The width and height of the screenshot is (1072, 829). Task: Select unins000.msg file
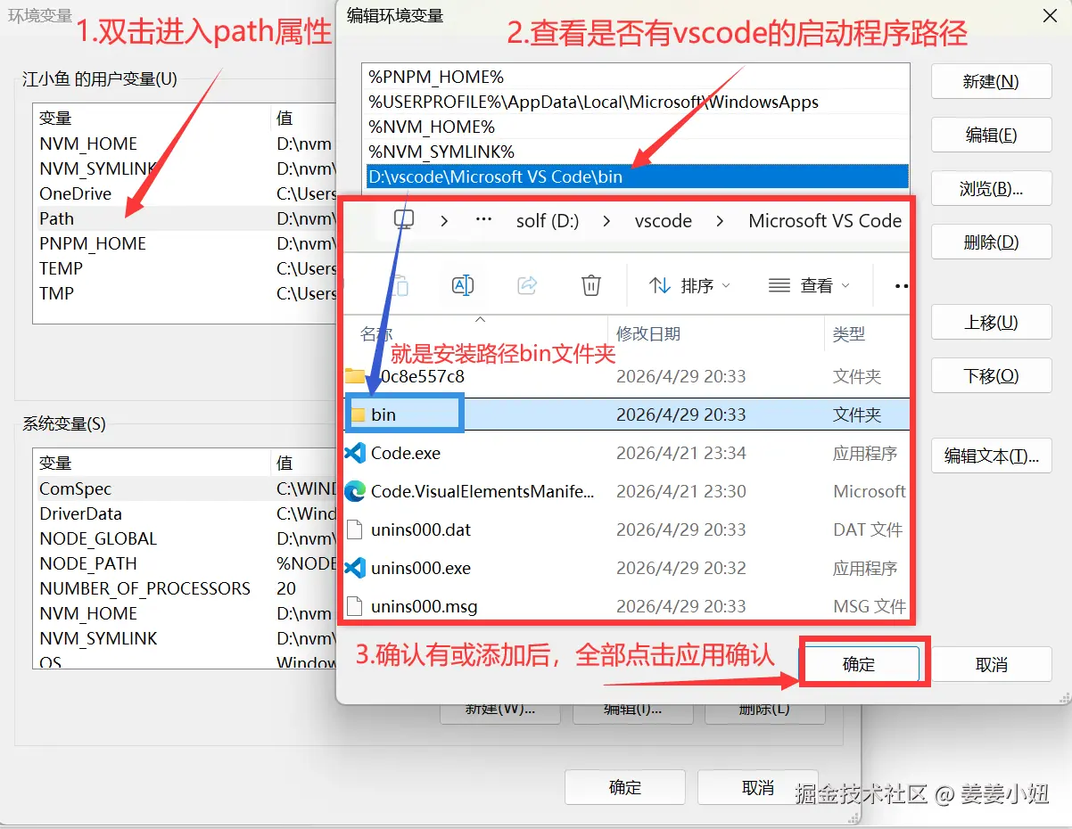coord(627,606)
